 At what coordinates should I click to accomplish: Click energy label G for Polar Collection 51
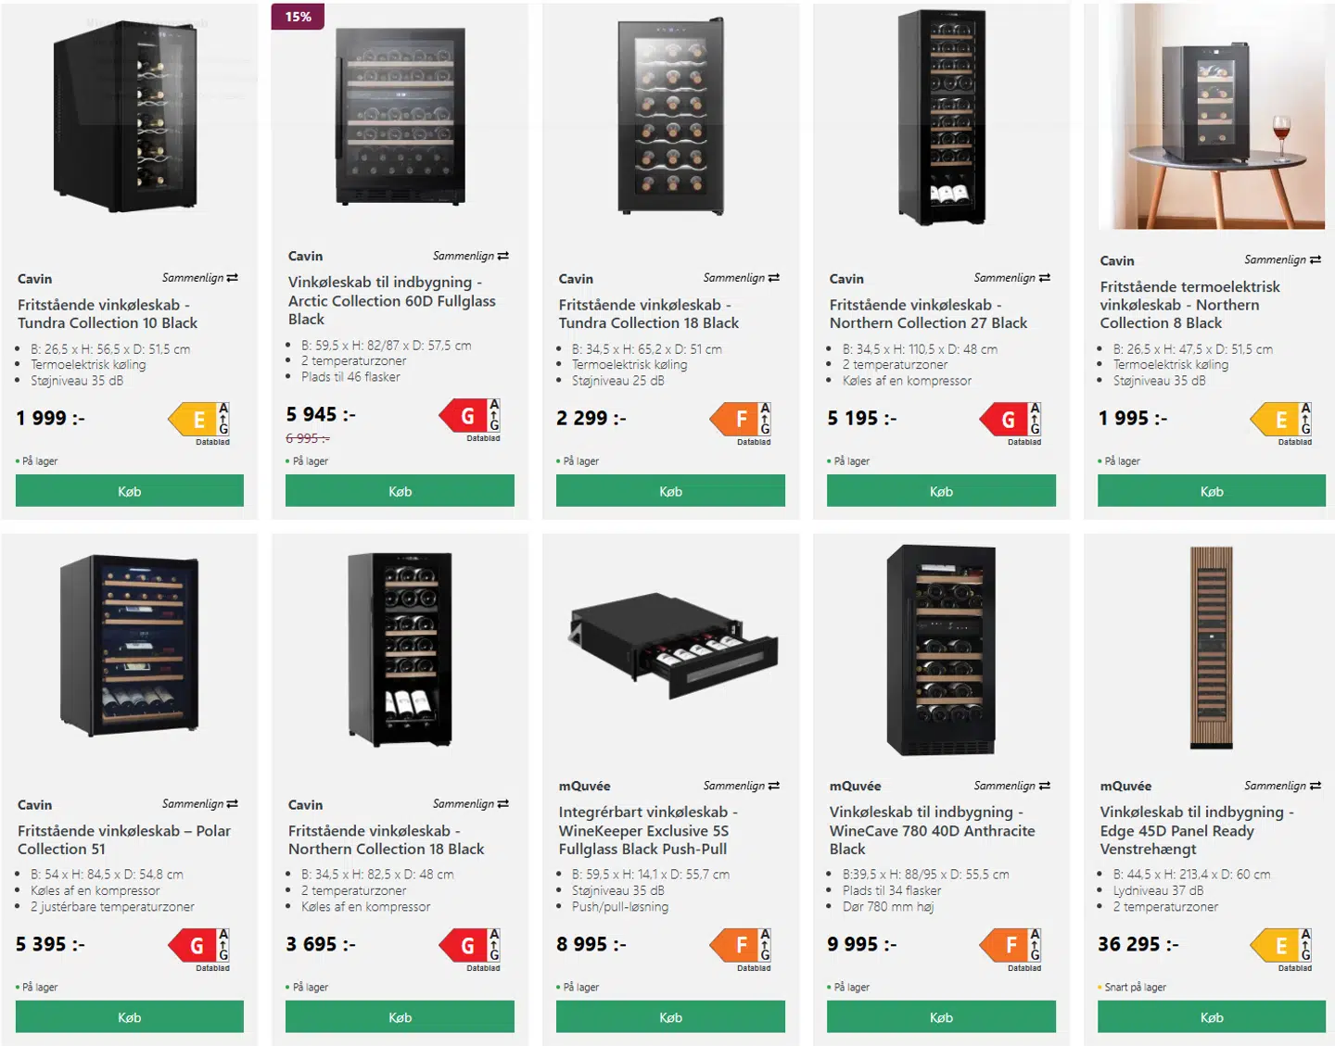197,946
